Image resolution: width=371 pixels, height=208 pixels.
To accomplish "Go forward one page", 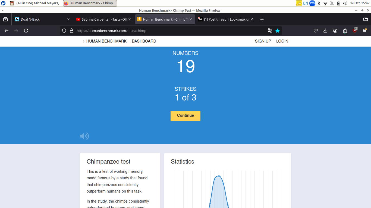I will (16, 31).
